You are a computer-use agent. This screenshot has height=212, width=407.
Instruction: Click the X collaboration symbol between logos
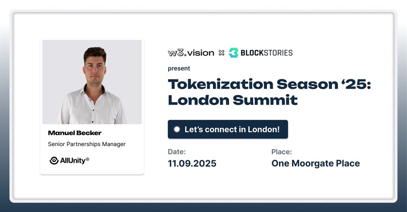(x=221, y=53)
